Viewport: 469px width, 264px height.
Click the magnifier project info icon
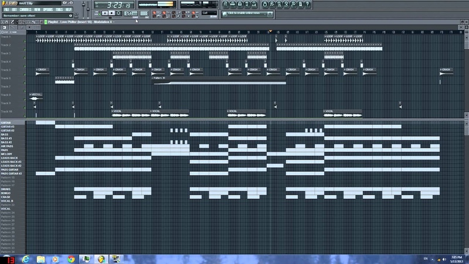point(293,4)
